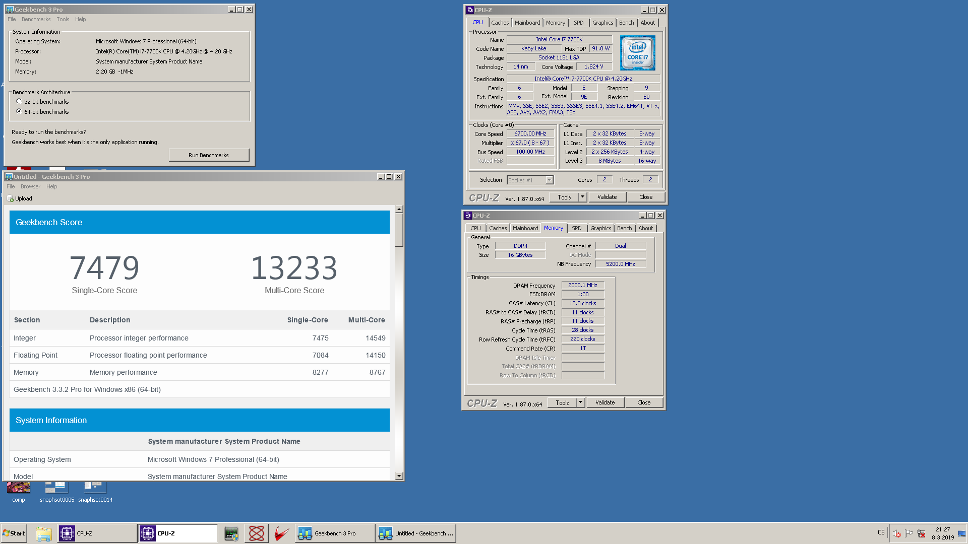968x544 pixels.
Task: Switch to Geekbench 3 Pro taskbar button
Action: coord(335,533)
